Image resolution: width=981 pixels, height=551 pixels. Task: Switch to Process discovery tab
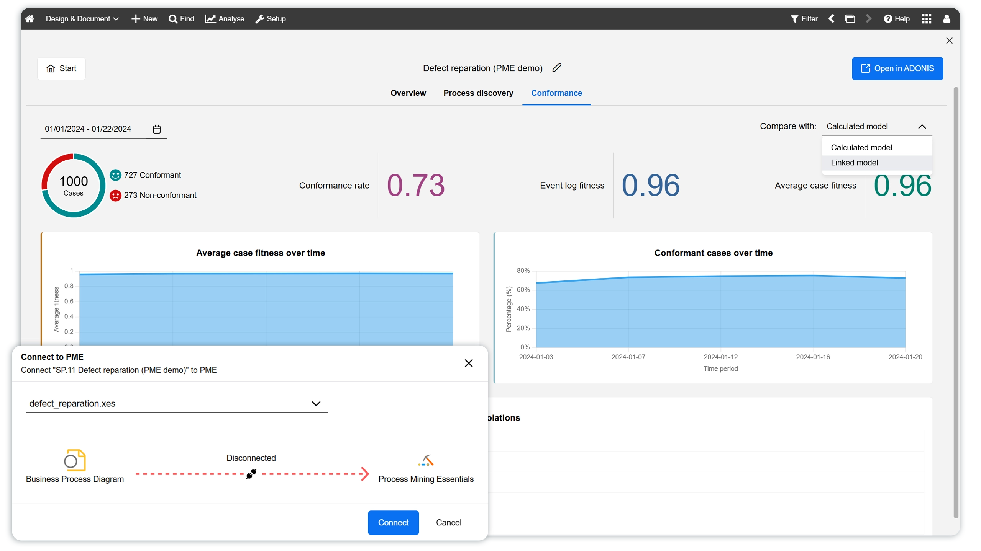478,93
